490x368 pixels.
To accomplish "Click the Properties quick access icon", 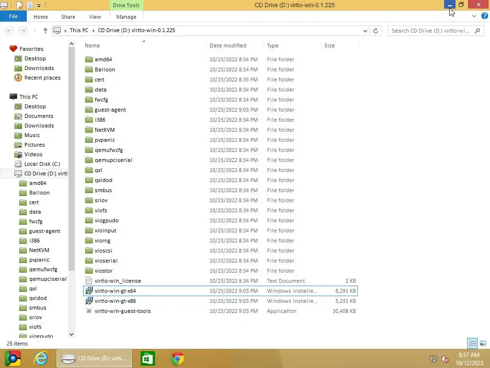I will [19, 5].
